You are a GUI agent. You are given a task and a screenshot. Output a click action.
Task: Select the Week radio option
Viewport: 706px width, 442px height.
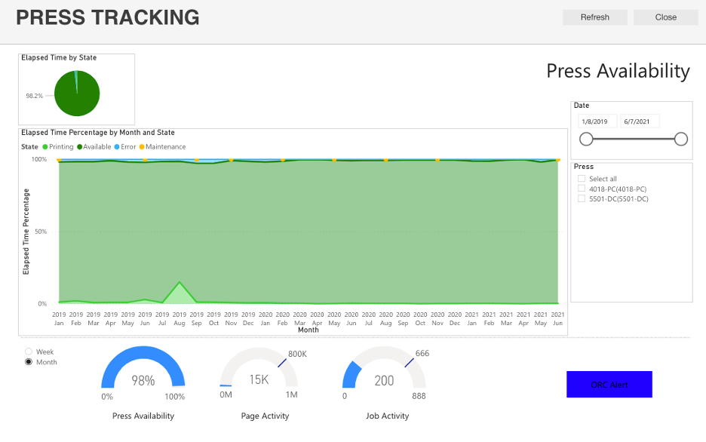pyautogui.click(x=29, y=351)
